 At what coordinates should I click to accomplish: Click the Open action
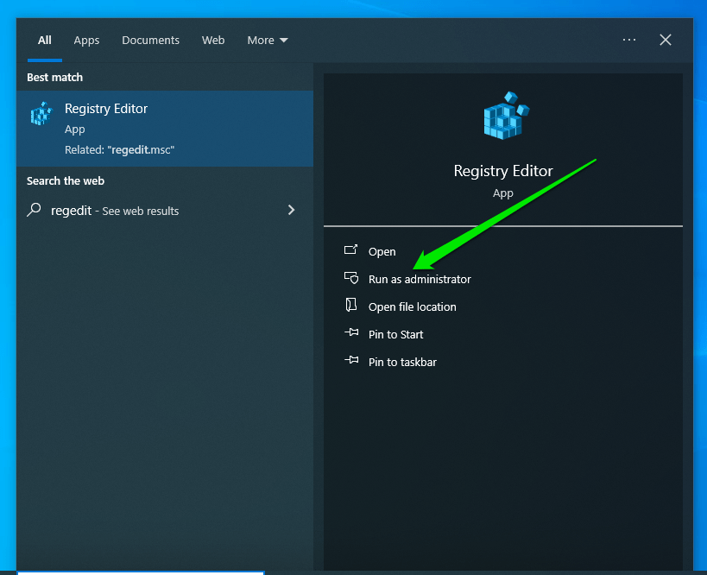pos(382,251)
